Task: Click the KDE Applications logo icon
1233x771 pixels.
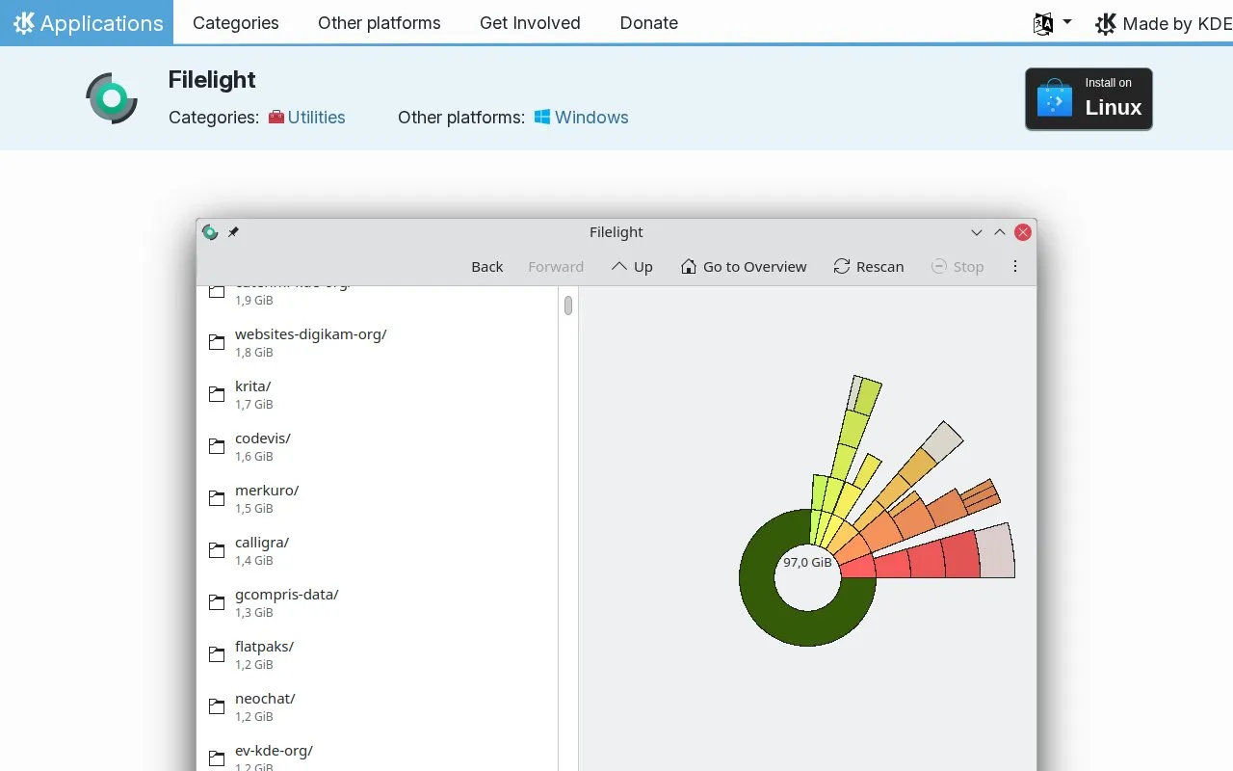Action: coord(24,23)
